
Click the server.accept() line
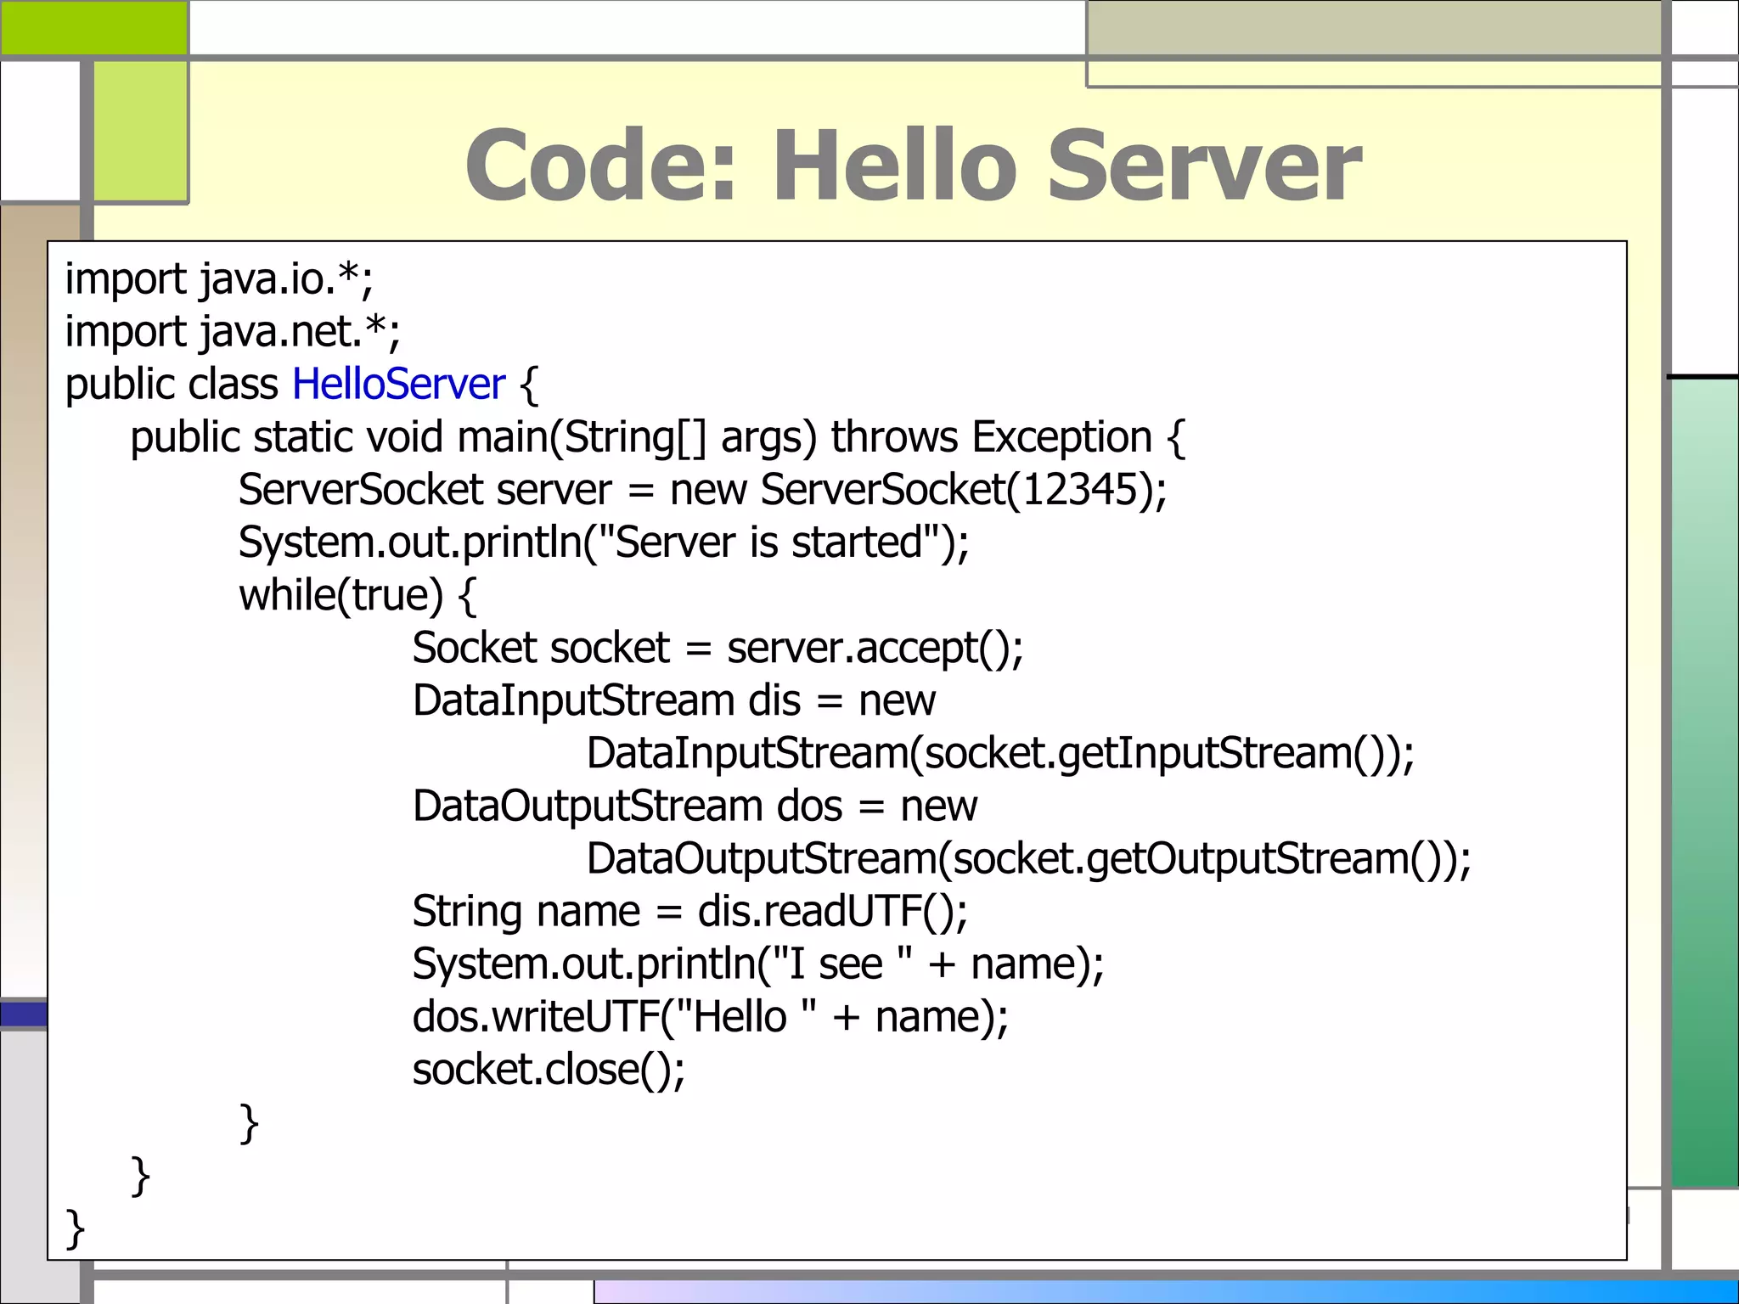718,649
